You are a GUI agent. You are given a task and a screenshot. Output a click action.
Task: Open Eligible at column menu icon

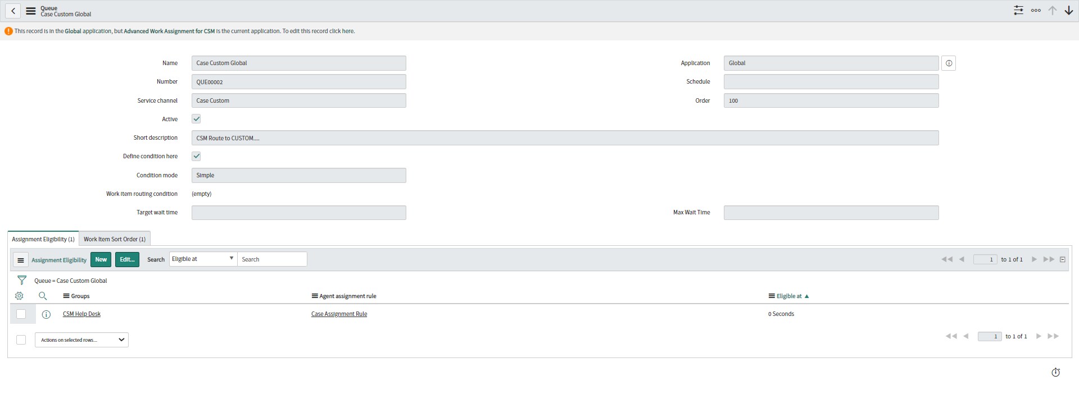tap(772, 296)
